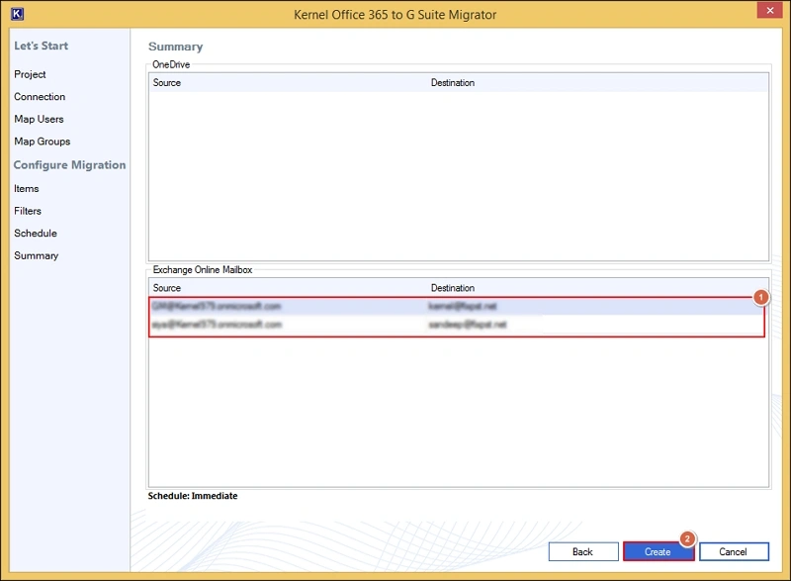The image size is (791, 581).
Task: Click Exchange Online Mailbox Destination column header
Action: [453, 288]
